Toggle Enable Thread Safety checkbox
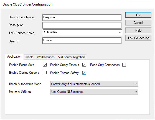The image size is (155, 120). pos(84,73)
